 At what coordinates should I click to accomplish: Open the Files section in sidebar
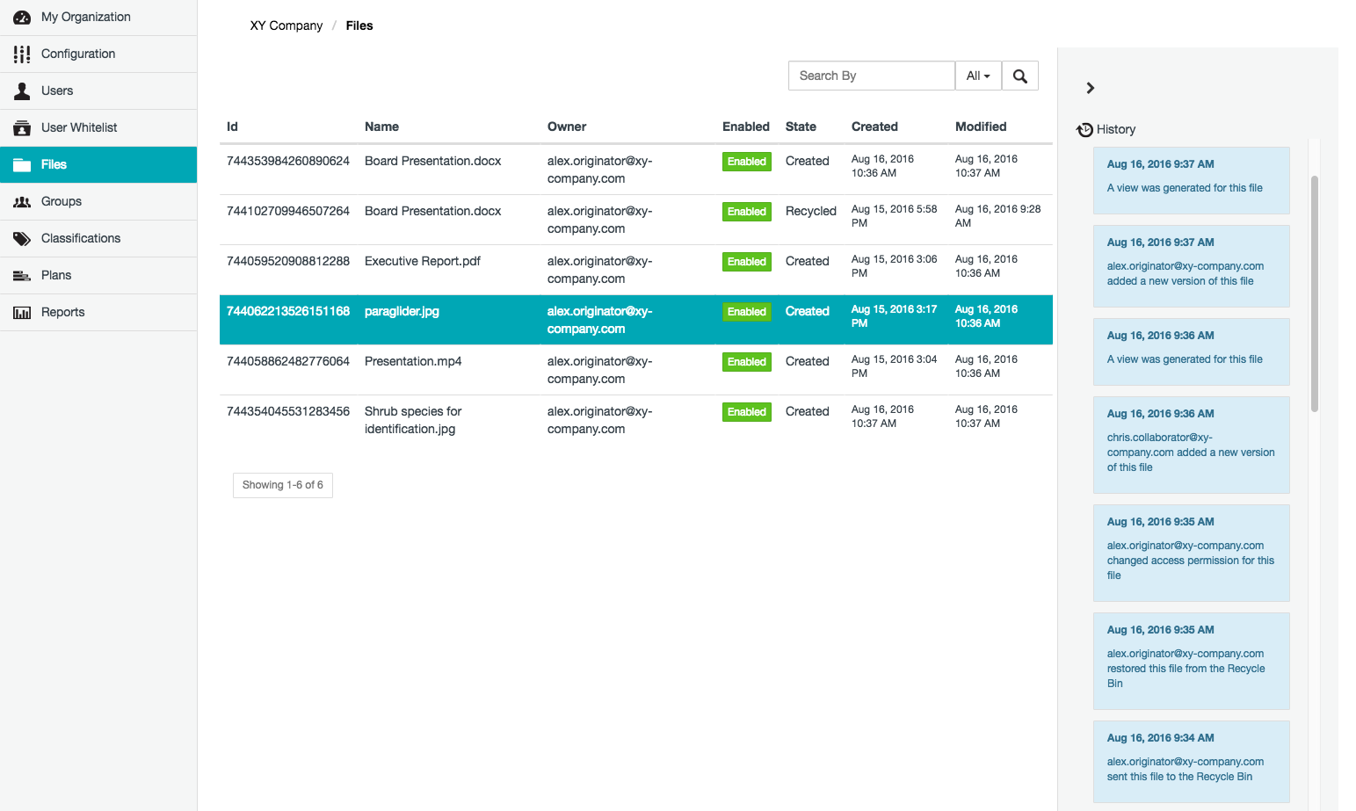(54, 165)
